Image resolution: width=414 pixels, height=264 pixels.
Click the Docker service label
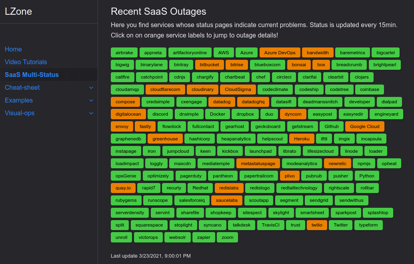tap(218, 114)
